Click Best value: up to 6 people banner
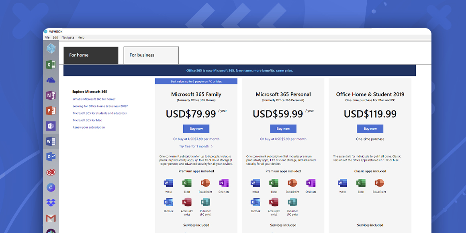 tap(196, 82)
